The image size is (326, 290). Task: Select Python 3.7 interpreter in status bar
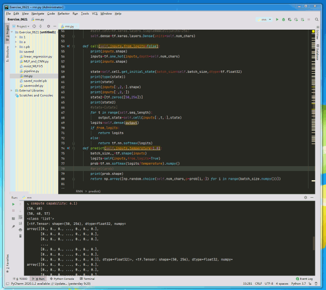point(298,284)
